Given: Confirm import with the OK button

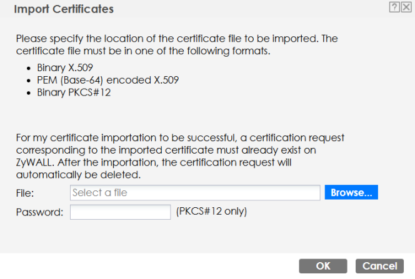Looking at the screenshot, I should click(x=323, y=266).
